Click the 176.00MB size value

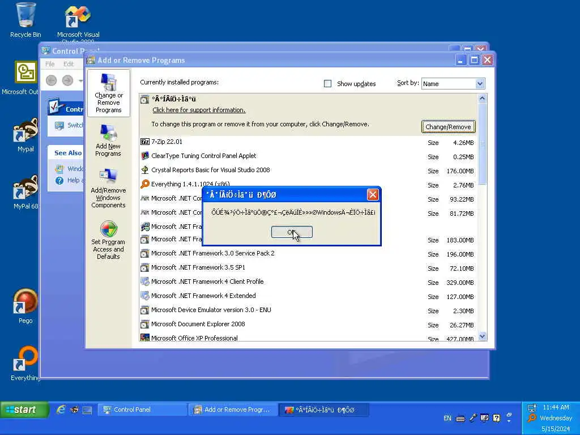point(460,171)
